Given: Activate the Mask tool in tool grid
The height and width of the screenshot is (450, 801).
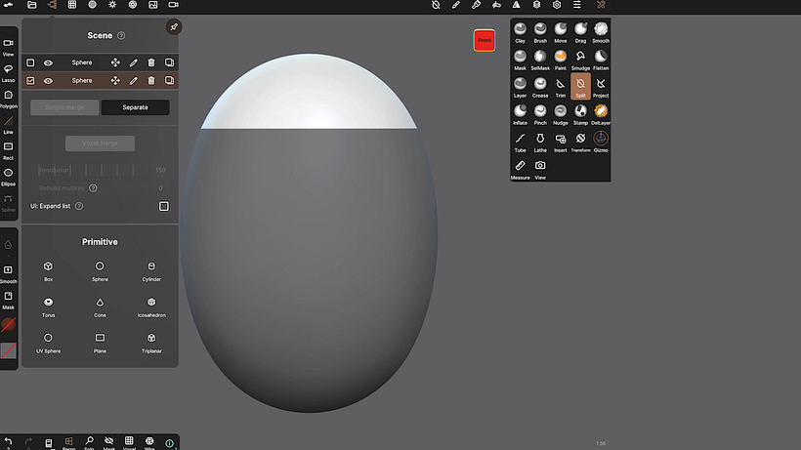Looking at the screenshot, I should click(520, 61).
